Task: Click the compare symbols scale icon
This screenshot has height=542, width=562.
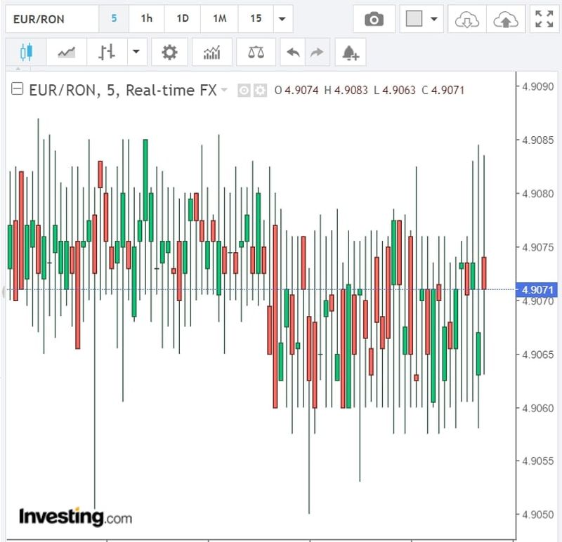Action: point(256,52)
